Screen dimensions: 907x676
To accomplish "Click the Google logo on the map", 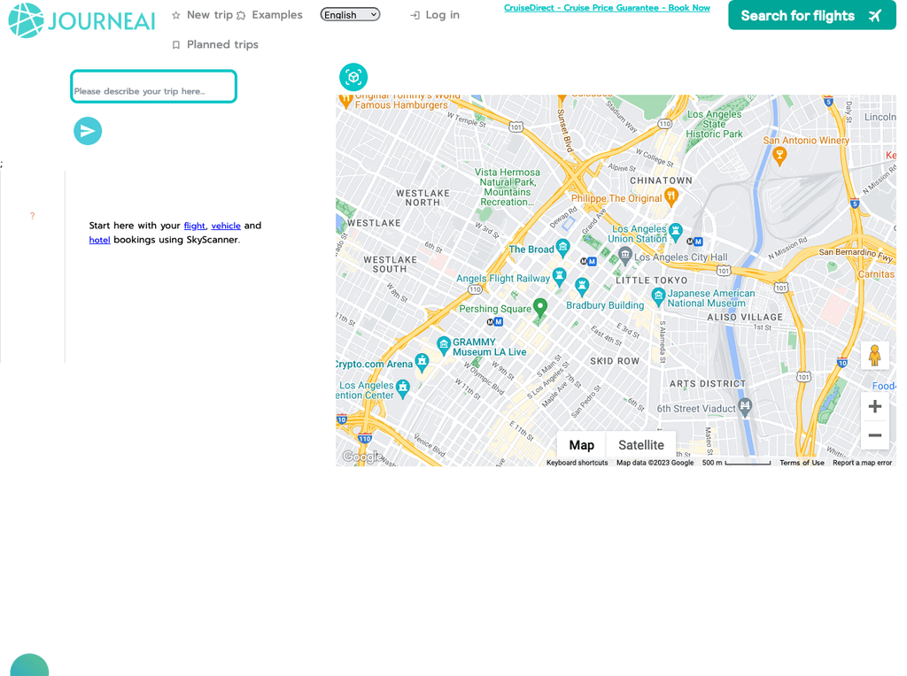I will point(361,457).
